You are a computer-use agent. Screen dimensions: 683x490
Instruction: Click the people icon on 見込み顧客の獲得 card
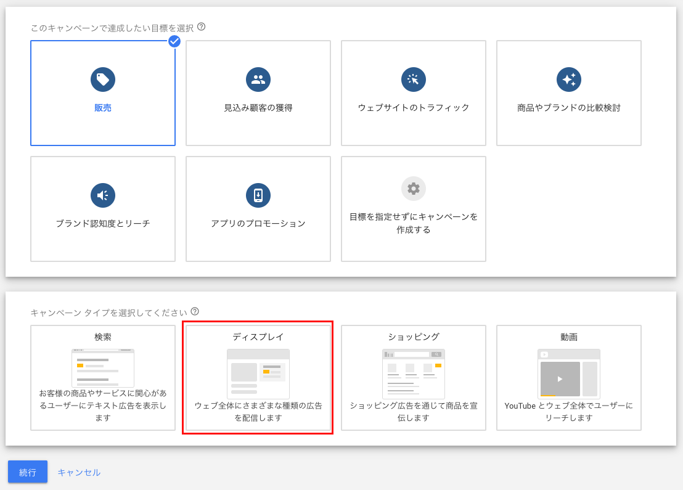(x=258, y=79)
